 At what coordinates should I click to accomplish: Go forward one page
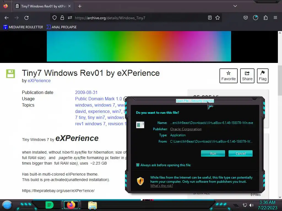tap(17, 18)
